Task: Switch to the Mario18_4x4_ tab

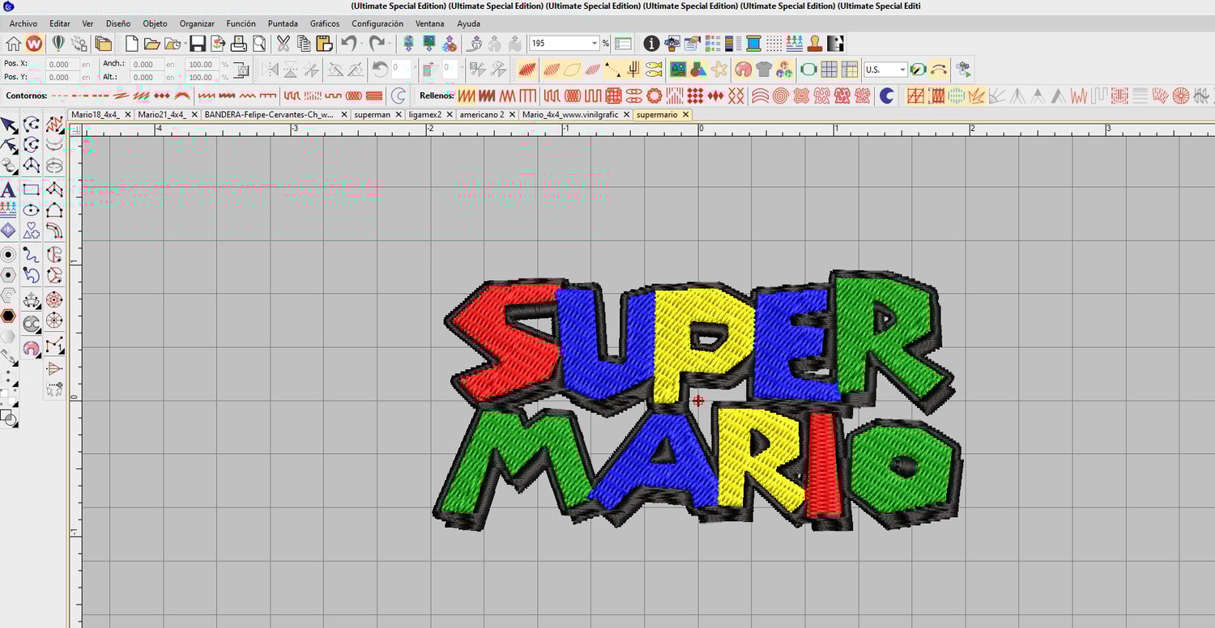Action: (x=95, y=115)
